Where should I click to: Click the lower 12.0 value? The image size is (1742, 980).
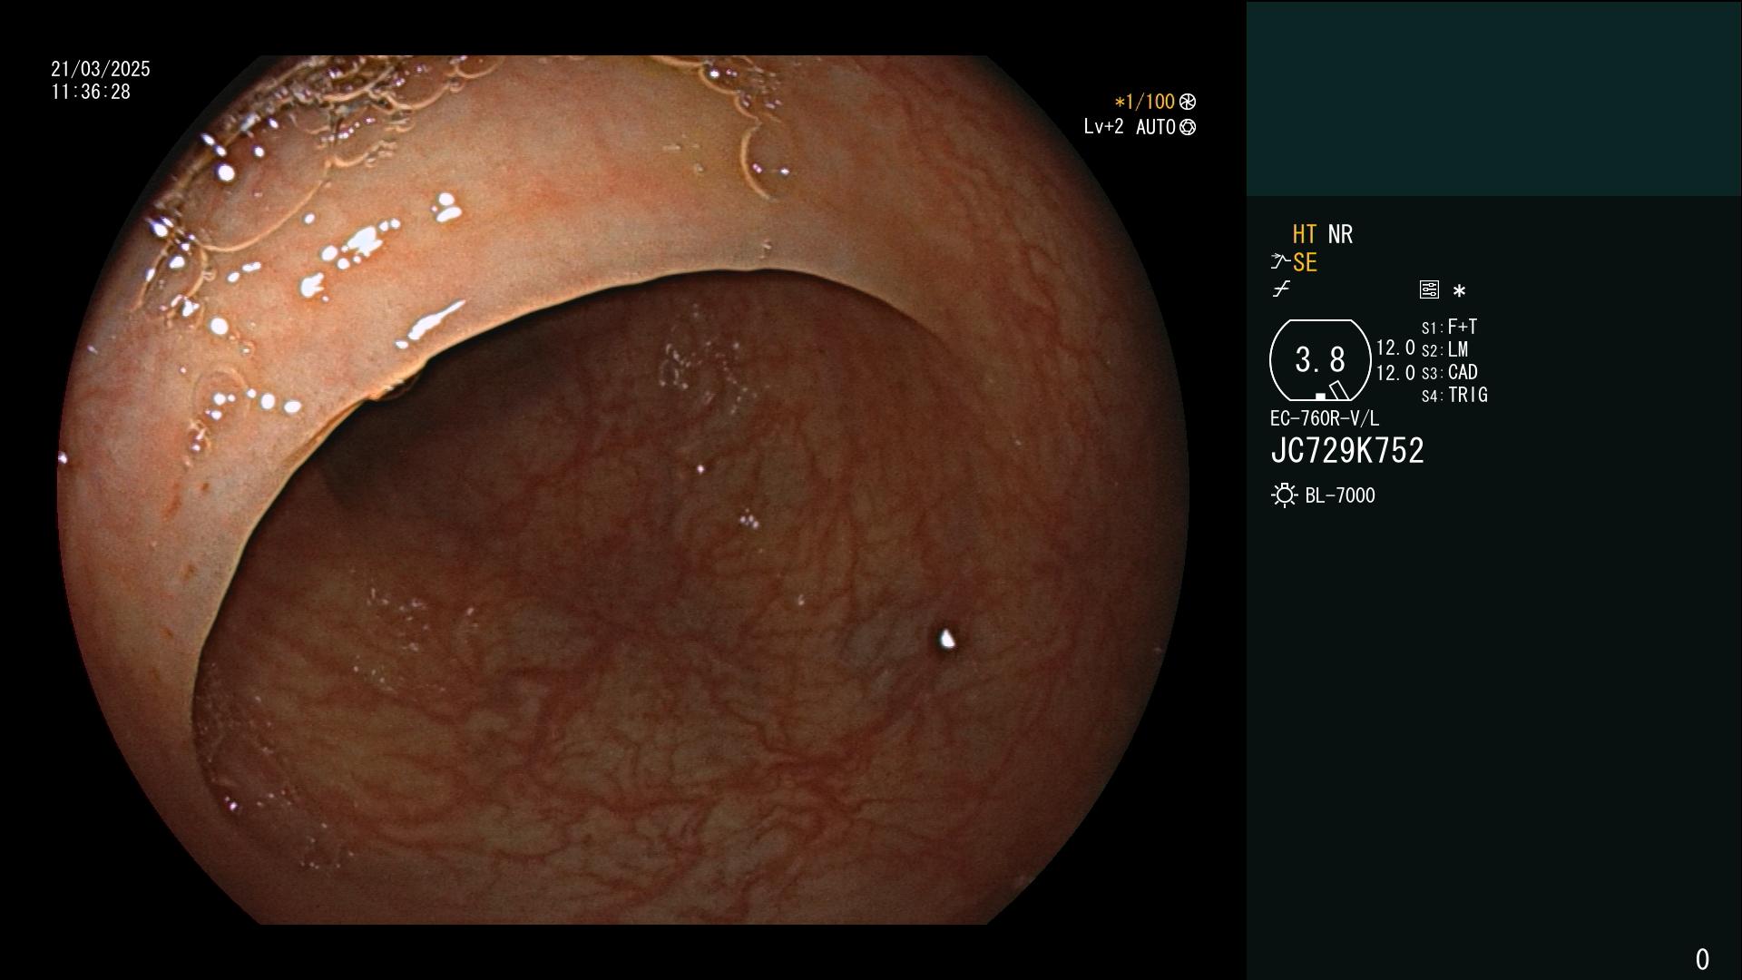click(1395, 373)
